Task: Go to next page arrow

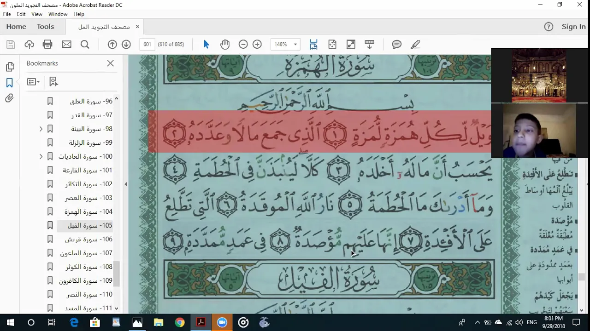Action: (x=126, y=44)
